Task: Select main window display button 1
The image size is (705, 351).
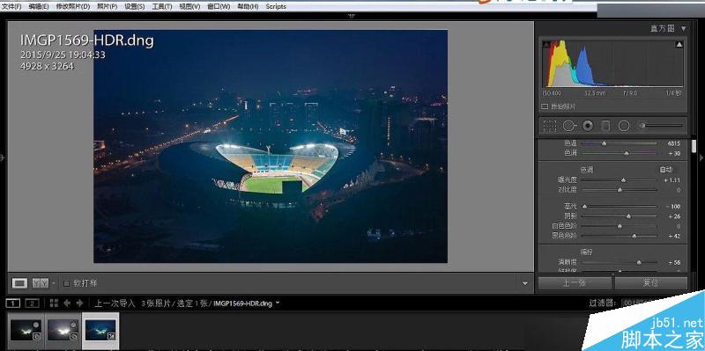Action: tap(13, 303)
